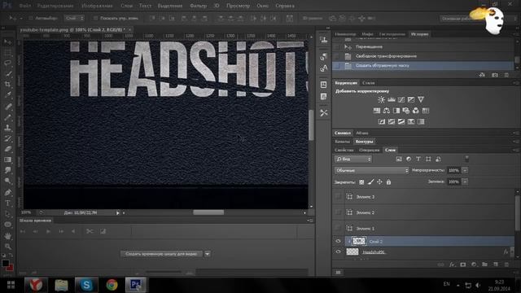Open the auto-select Слой dropdown
This screenshot has width=521, height=293.
coord(74,18)
